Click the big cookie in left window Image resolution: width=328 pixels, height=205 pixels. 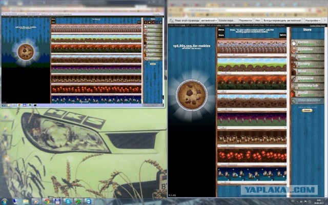(x=26, y=52)
